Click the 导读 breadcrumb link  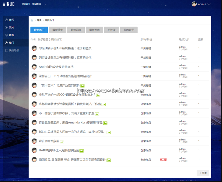(x=39, y=20)
